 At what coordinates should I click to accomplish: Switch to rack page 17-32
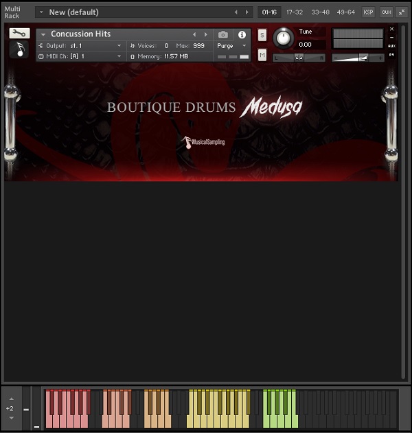(295, 12)
